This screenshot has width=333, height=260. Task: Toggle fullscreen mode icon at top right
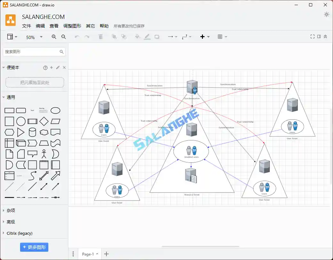point(312,36)
